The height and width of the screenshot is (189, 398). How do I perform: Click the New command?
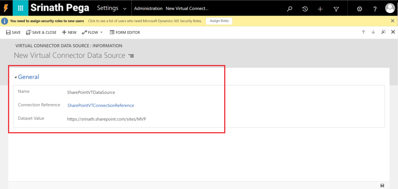pyautogui.click(x=69, y=33)
